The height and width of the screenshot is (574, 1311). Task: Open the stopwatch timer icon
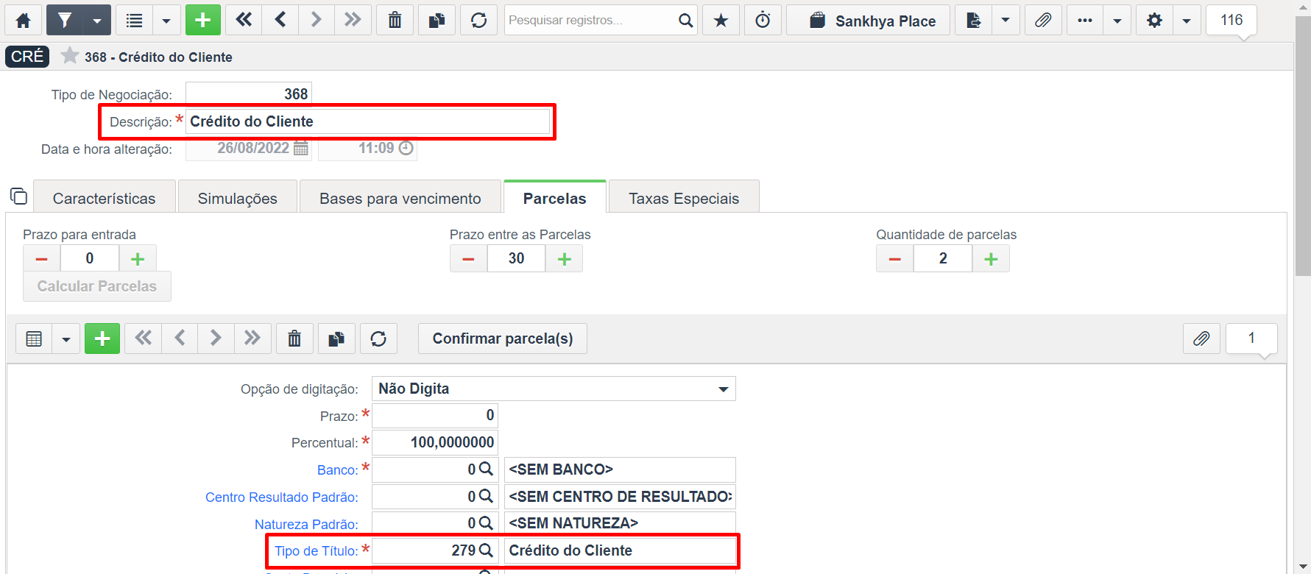click(x=763, y=20)
